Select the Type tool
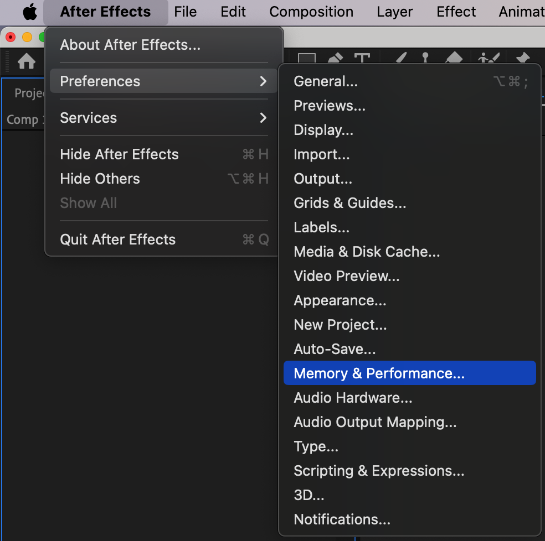 pyautogui.click(x=362, y=59)
